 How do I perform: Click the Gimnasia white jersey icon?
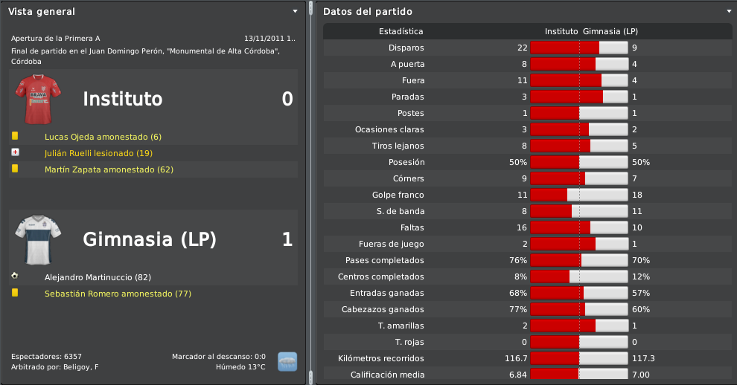coord(38,240)
